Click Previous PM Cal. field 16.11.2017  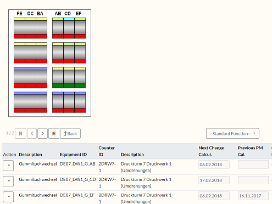tap(253, 196)
